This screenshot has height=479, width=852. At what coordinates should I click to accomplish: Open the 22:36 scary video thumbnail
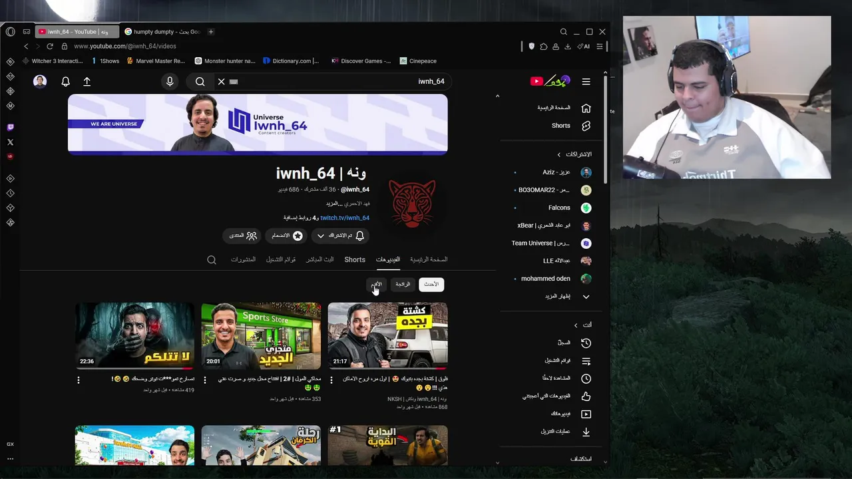click(x=134, y=336)
